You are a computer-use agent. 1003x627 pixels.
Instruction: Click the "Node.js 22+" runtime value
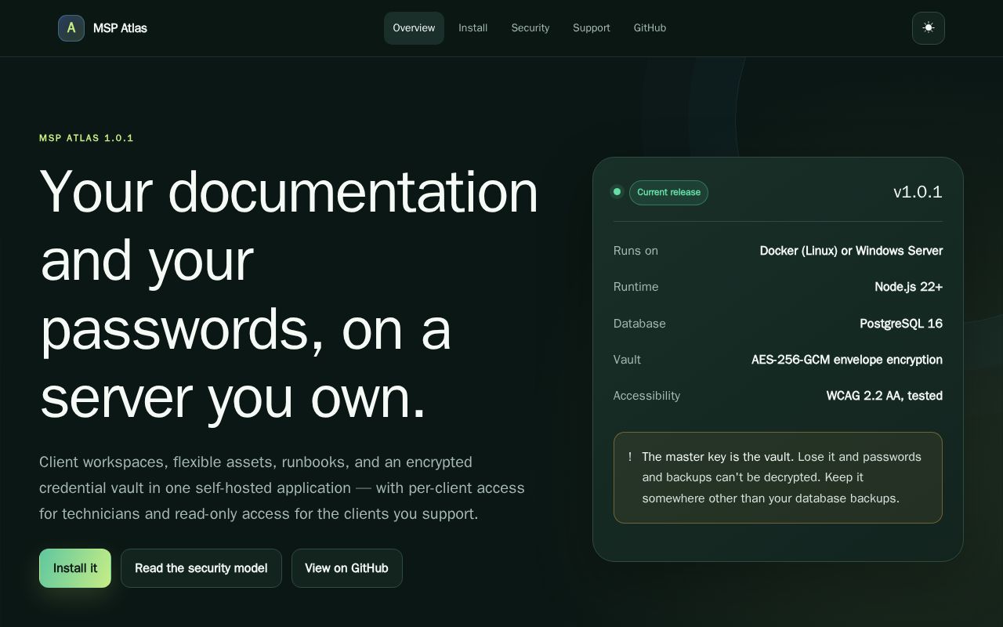point(908,287)
